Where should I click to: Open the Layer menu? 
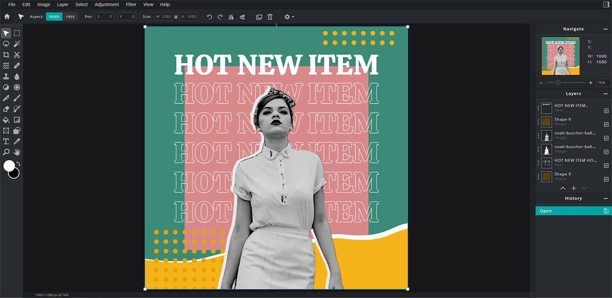pyautogui.click(x=63, y=5)
